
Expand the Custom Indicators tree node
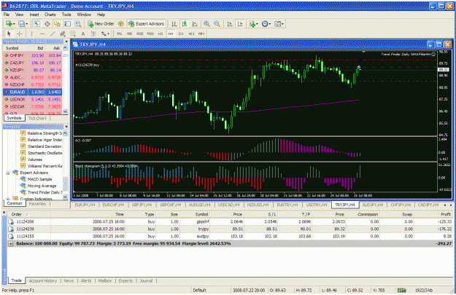[7, 199]
